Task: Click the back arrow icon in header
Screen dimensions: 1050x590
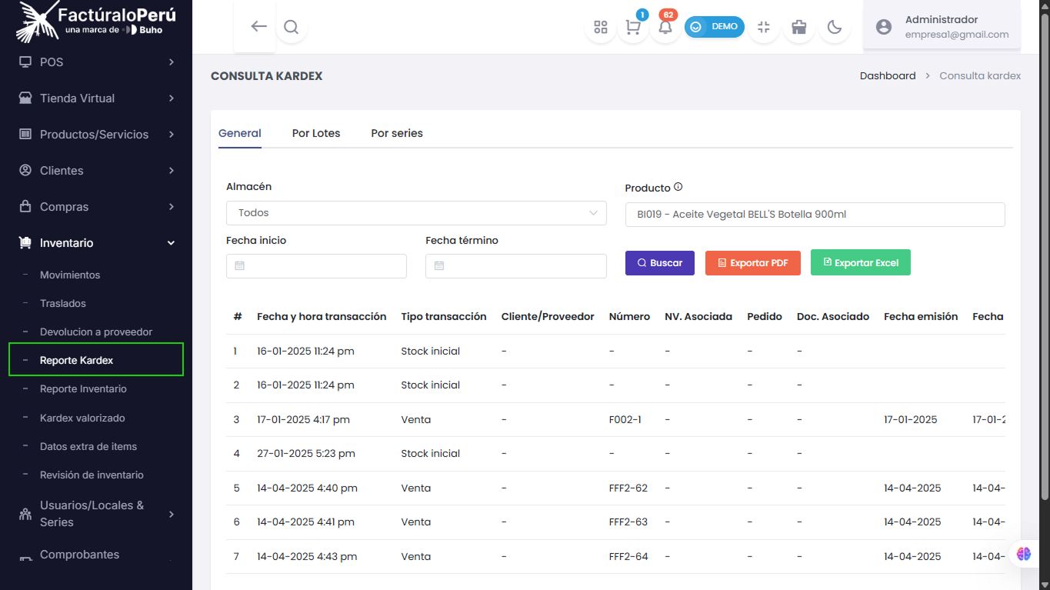Action: [x=258, y=26]
